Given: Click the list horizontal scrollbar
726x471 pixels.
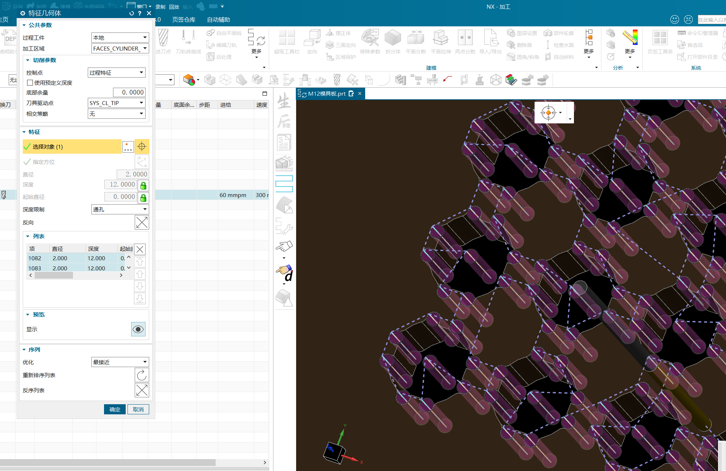Looking at the screenshot, I should click(x=53, y=275).
